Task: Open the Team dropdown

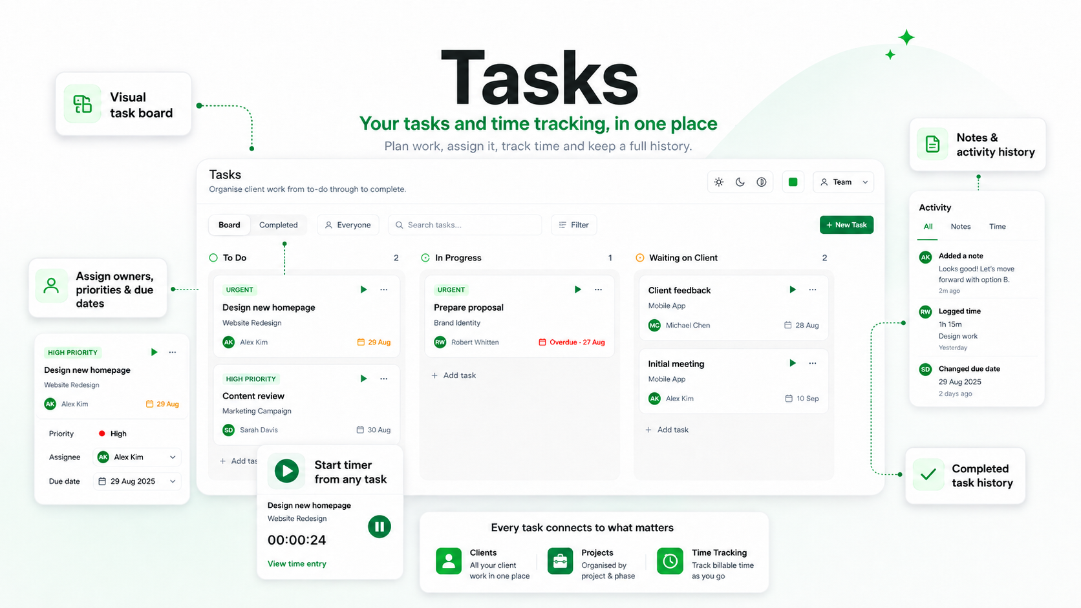Action: tap(844, 182)
